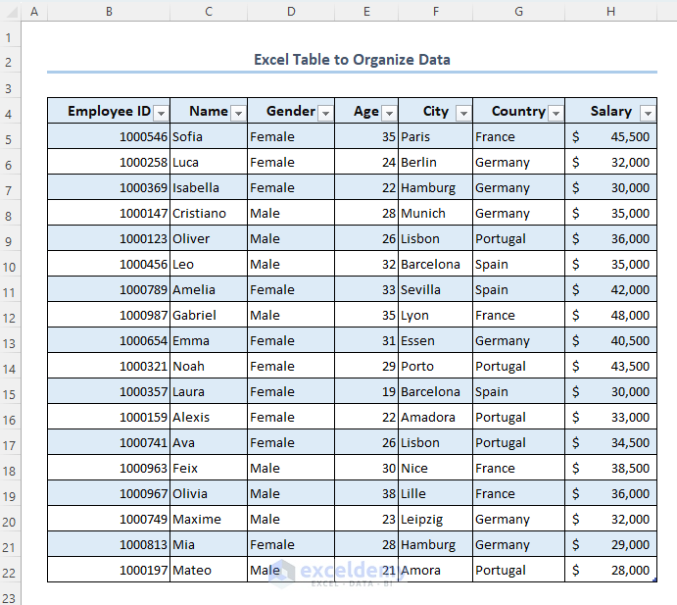677x605 pixels.
Task: Select the cell with ID 1000258
Action: click(x=109, y=162)
